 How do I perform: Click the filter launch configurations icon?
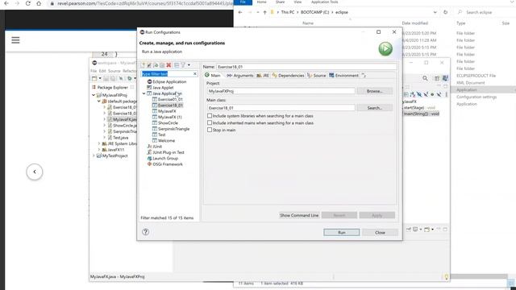tap(183, 65)
